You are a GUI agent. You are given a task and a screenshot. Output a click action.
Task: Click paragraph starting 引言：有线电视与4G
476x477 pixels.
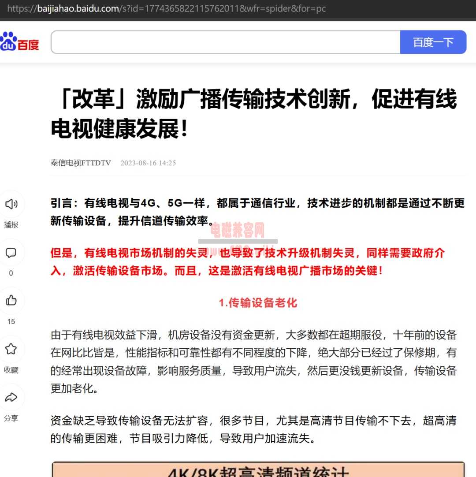click(257, 212)
